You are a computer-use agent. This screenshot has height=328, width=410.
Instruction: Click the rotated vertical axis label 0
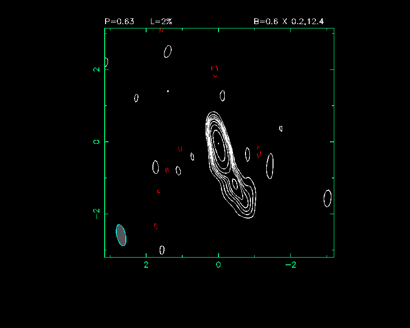97,141
